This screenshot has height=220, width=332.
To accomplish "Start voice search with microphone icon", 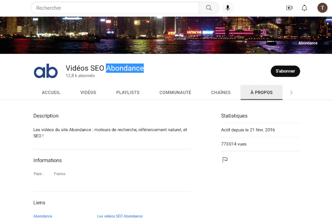I will tap(227, 8).
